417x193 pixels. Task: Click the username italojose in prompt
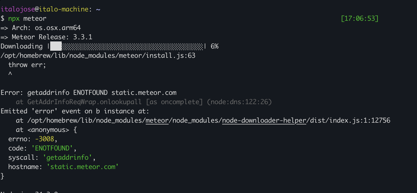tap(18, 9)
